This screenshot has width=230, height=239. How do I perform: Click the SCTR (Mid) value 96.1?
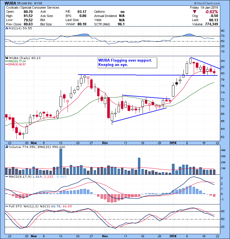(x=121, y=24)
